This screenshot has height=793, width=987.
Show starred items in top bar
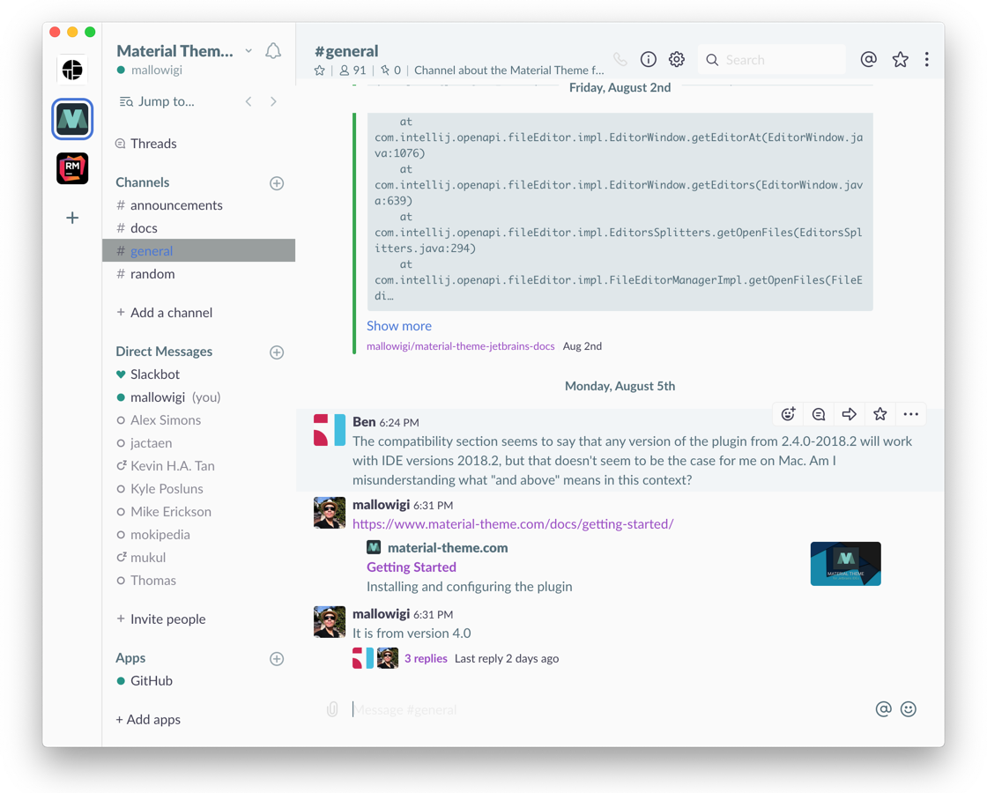[x=900, y=60]
